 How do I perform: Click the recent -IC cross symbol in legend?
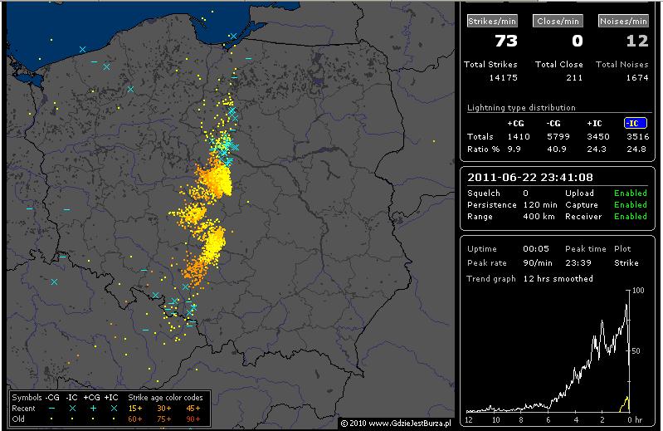(73, 409)
